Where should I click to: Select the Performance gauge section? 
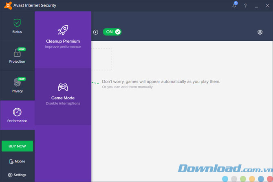tap(17, 115)
